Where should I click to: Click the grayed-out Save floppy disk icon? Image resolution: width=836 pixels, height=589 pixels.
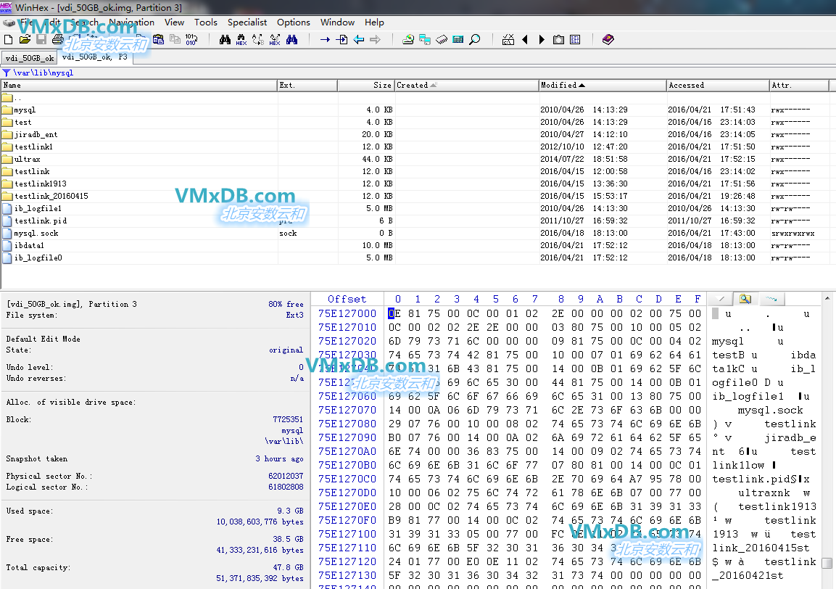[x=41, y=39]
